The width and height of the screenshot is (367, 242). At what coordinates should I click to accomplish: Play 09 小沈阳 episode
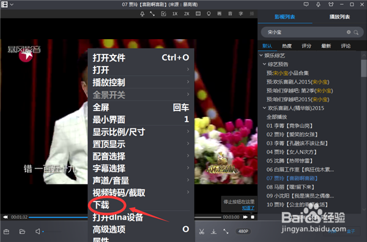(300, 196)
